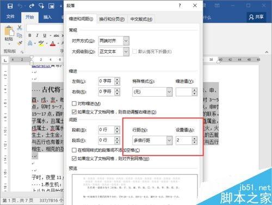Viewport: 272px width, 205px height.
Task: Increase spacing before paragraph value
Action: pyautogui.click(x=117, y=128)
